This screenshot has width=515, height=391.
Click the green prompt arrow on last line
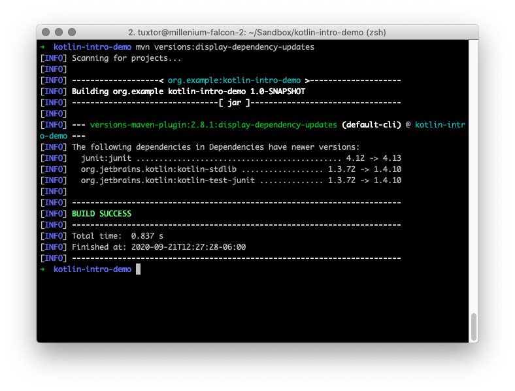[x=42, y=269]
